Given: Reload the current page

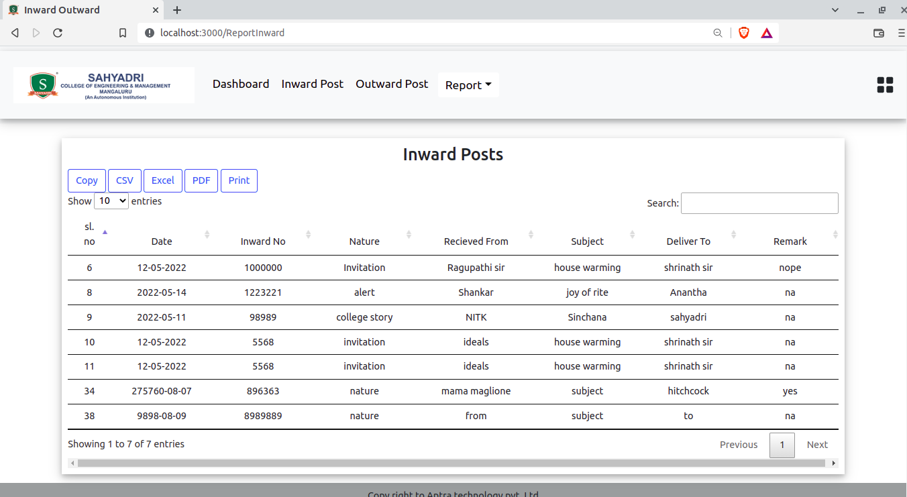Looking at the screenshot, I should point(58,32).
